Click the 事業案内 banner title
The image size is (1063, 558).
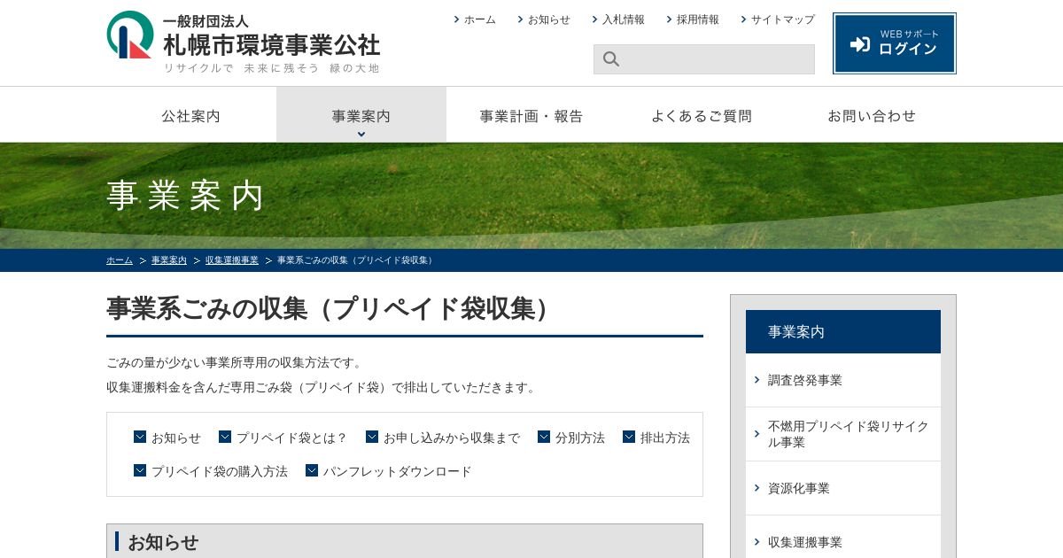pyautogui.click(x=185, y=196)
